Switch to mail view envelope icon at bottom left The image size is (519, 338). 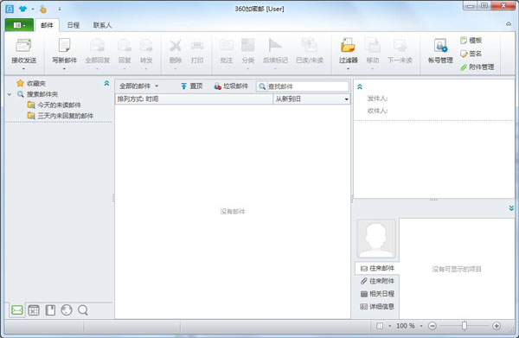click(x=17, y=310)
